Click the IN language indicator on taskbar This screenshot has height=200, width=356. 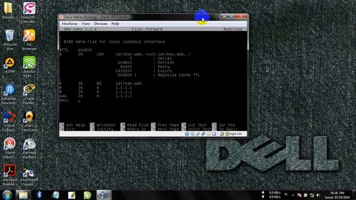(x=286, y=194)
